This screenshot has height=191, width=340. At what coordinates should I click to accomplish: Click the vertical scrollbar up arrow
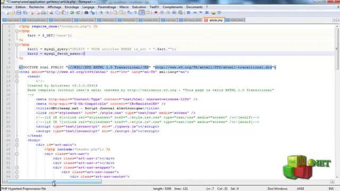point(337,27)
